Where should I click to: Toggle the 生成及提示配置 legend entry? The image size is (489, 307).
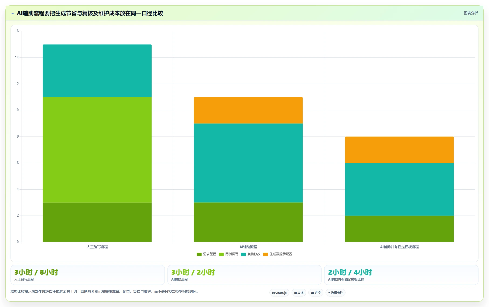click(x=278, y=254)
